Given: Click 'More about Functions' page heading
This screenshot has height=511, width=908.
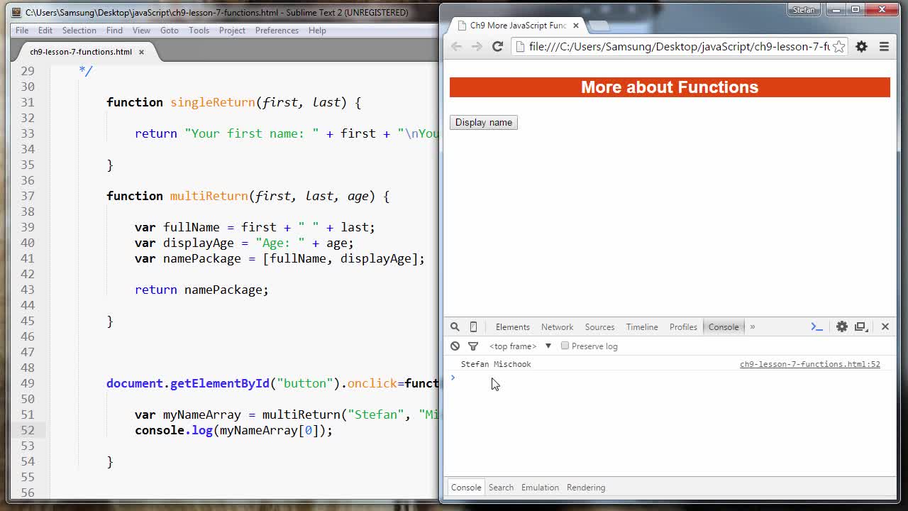Looking at the screenshot, I should [670, 87].
